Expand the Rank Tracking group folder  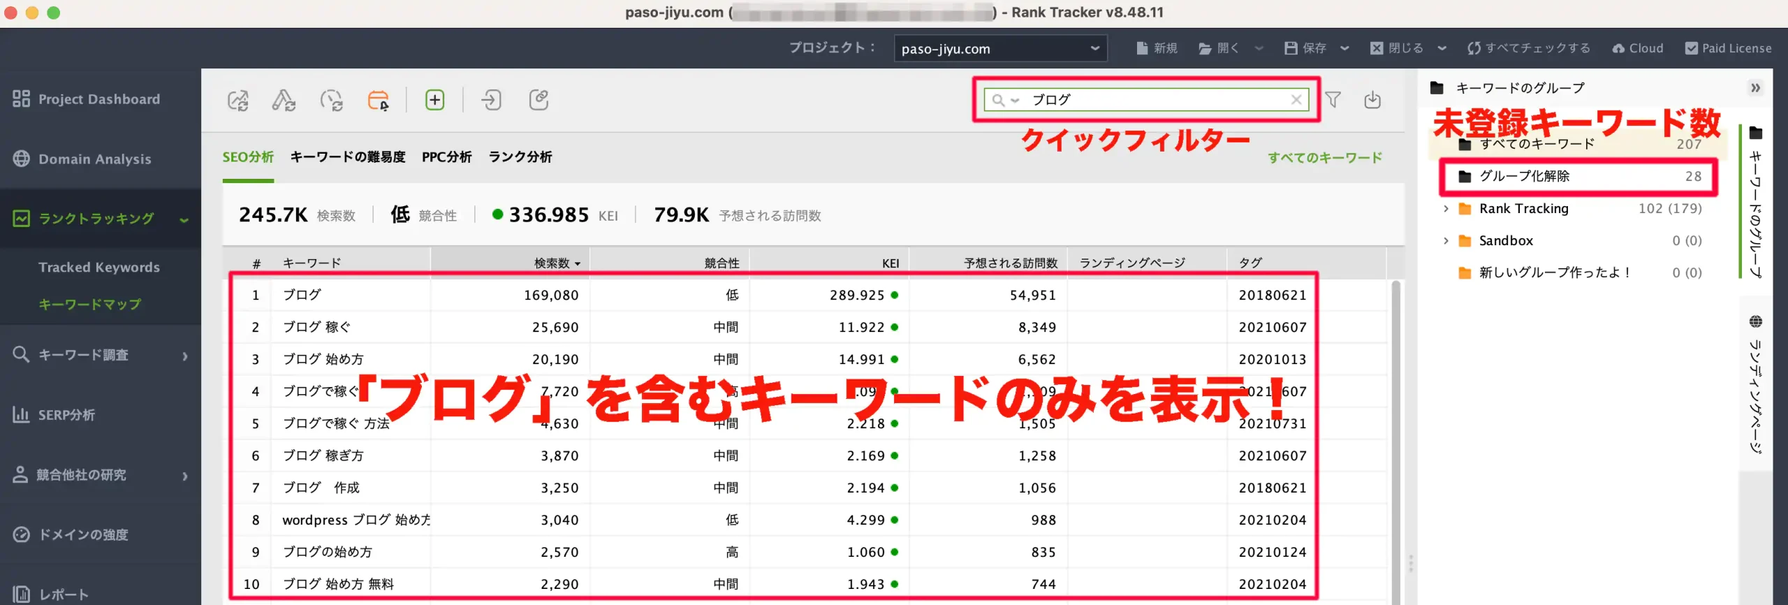click(x=1446, y=209)
